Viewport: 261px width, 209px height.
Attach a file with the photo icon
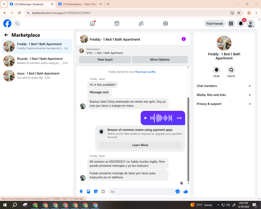click(x=88, y=192)
